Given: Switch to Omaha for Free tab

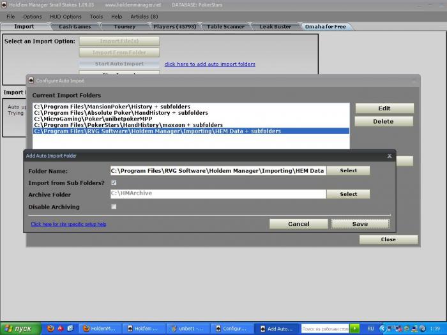Looking at the screenshot, I should [325, 27].
